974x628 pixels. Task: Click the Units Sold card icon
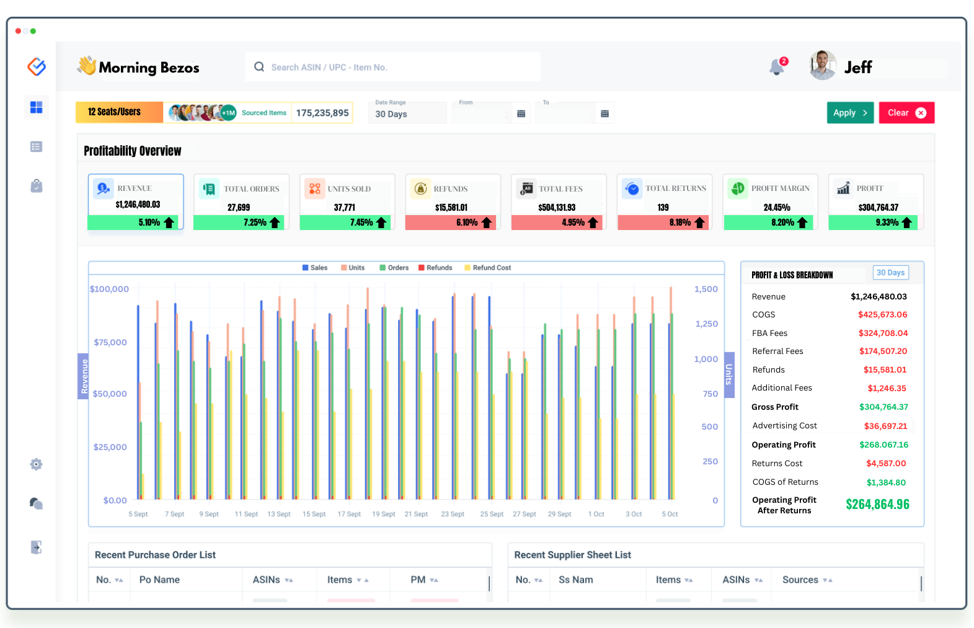315,188
